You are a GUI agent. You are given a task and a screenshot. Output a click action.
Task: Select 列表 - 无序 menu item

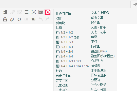98,32
